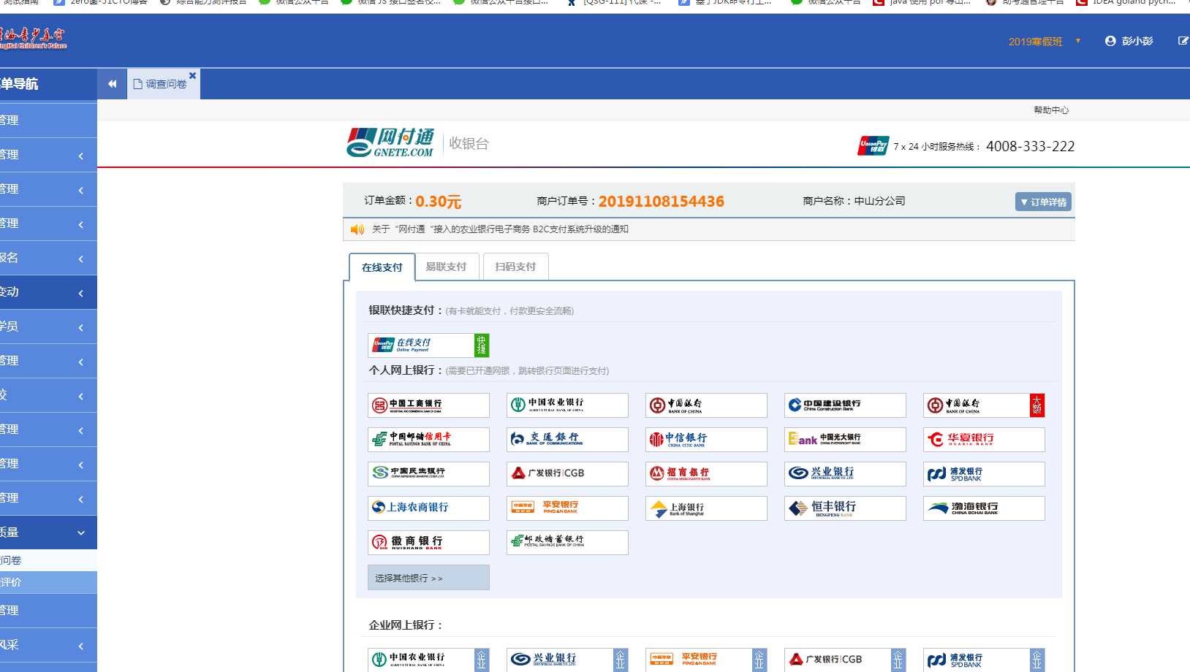This screenshot has width=1190, height=672.
Task: Select 渤海银行 bank logo
Action: (984, 508)
